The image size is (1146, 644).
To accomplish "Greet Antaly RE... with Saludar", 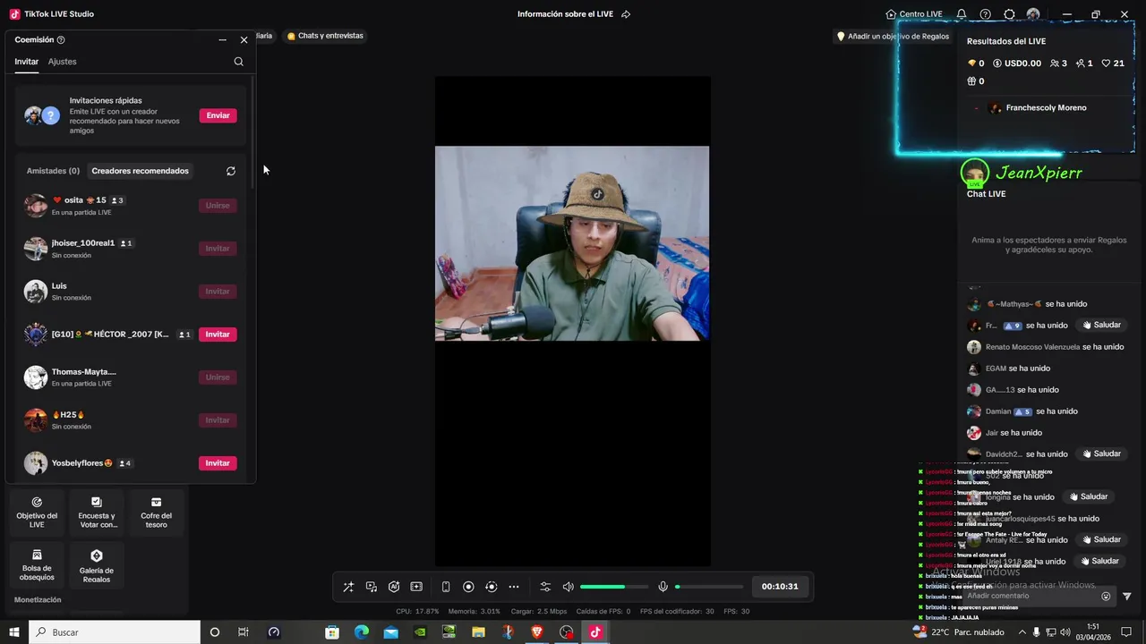I will tap(1101, 540).
